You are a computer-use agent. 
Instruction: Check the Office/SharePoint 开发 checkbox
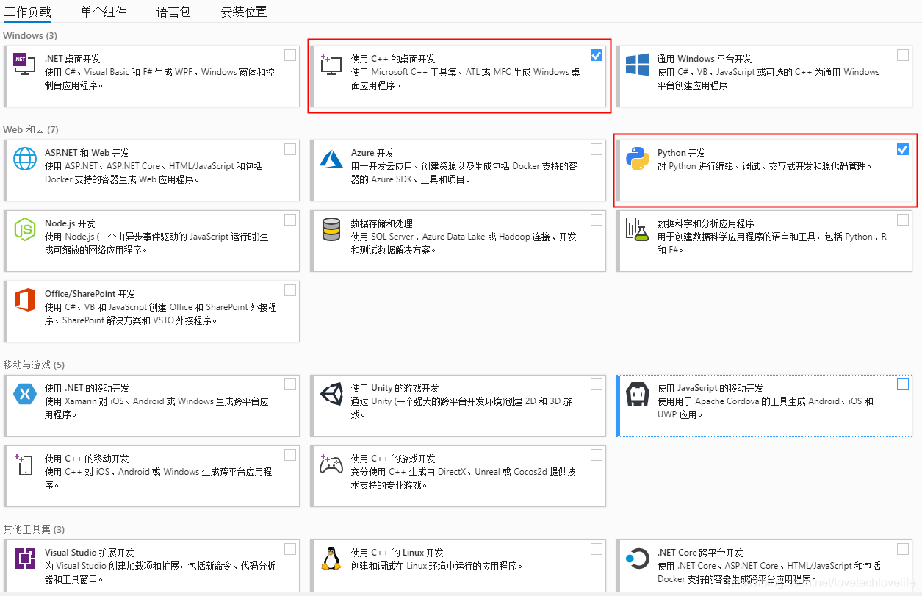290,290
